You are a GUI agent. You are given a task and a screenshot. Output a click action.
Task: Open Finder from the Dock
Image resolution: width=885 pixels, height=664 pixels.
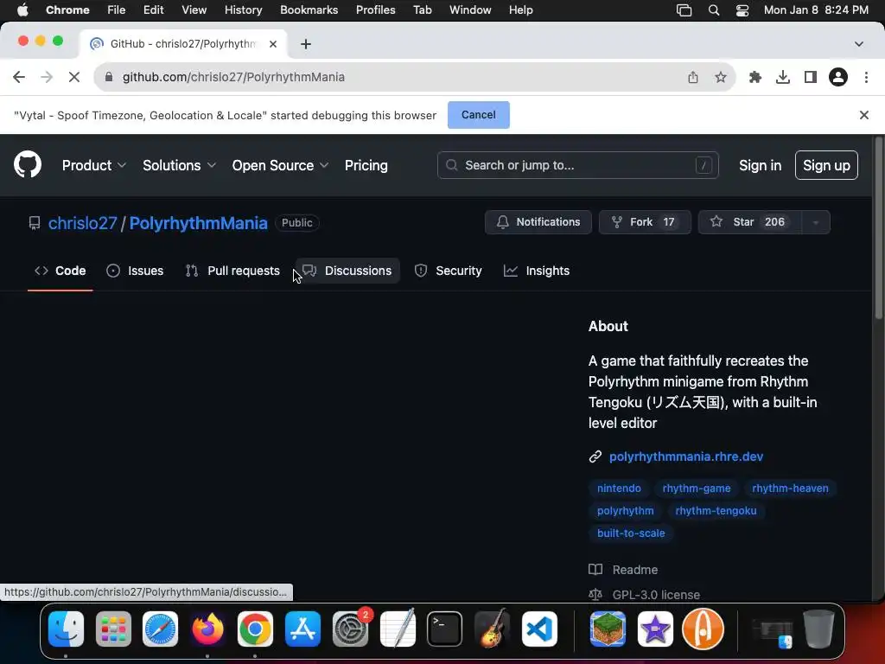66,629
